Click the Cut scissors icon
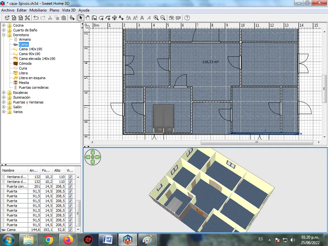The image size is (328, 246). pyautogui.click(x=50, y=18)
